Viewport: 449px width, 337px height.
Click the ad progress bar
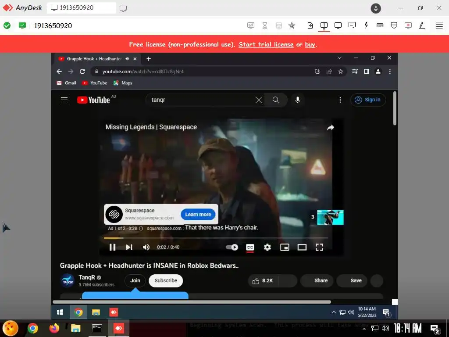[x=216, y=238]
